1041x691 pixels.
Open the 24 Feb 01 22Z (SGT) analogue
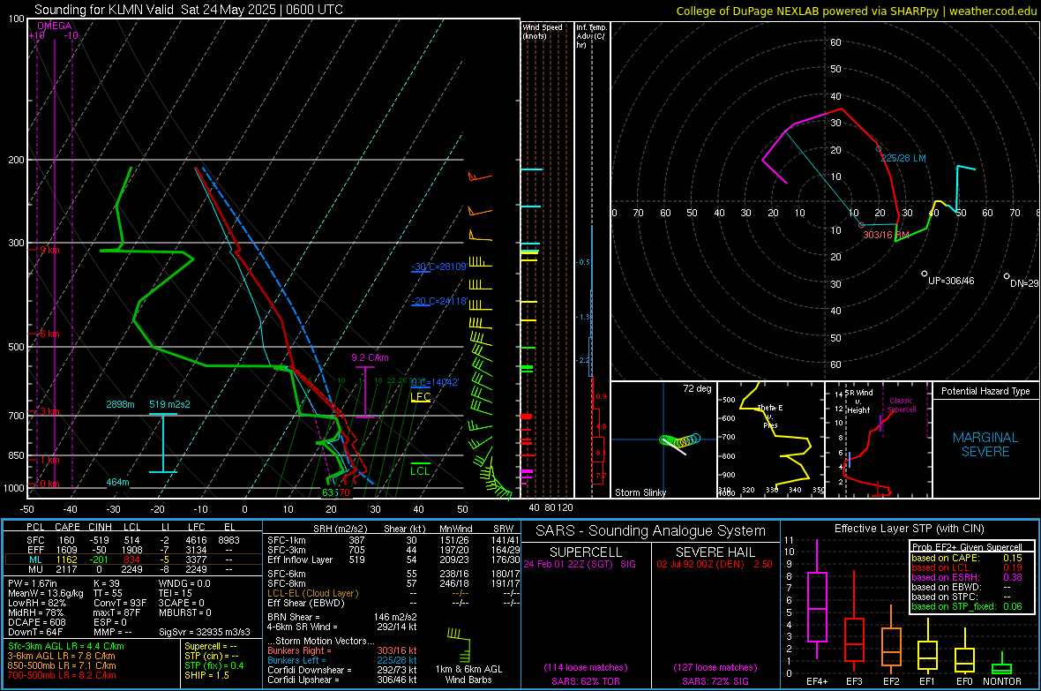click(580, 563)
